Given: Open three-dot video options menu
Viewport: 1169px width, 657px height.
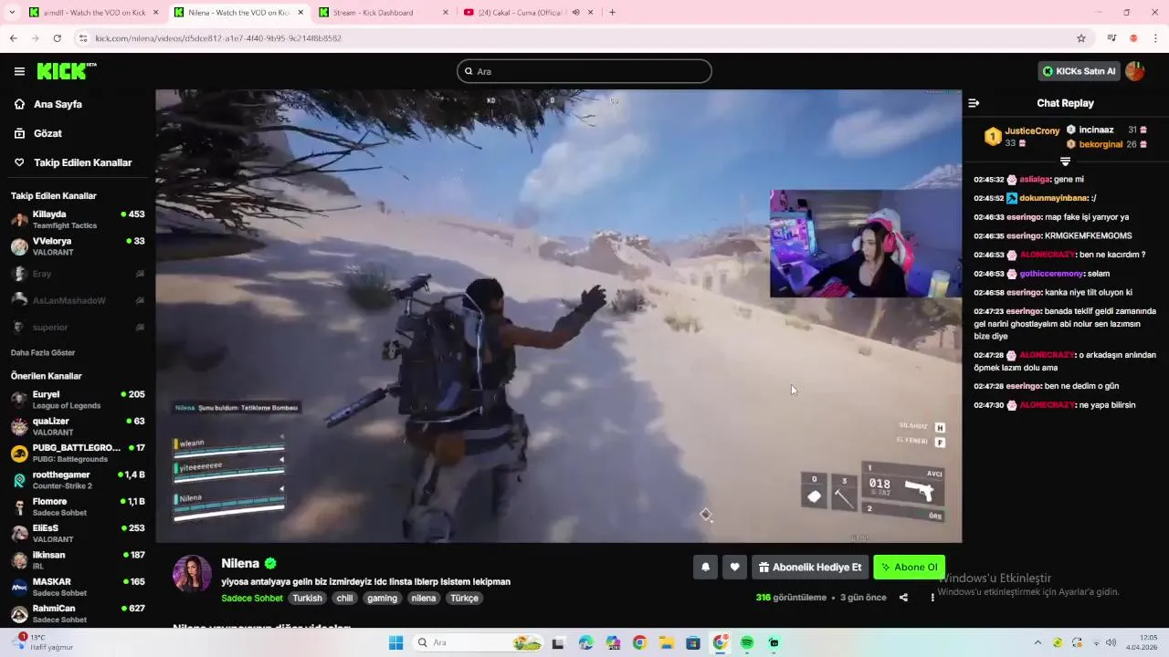Looking at the screenshot, I should coord(932,598).
